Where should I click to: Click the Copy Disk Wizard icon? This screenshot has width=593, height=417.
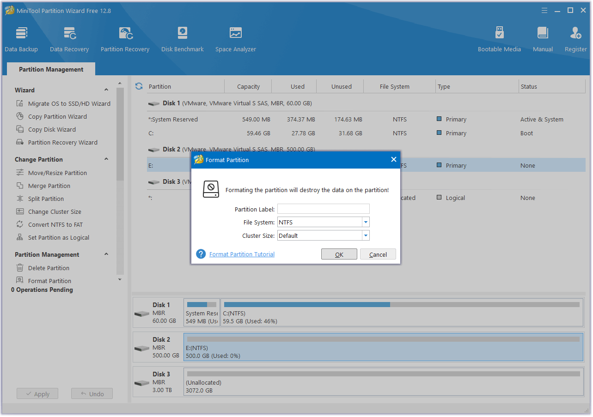[x=20, y=129]
